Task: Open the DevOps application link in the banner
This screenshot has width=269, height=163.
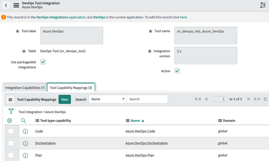Action: (x=99, y=17)
